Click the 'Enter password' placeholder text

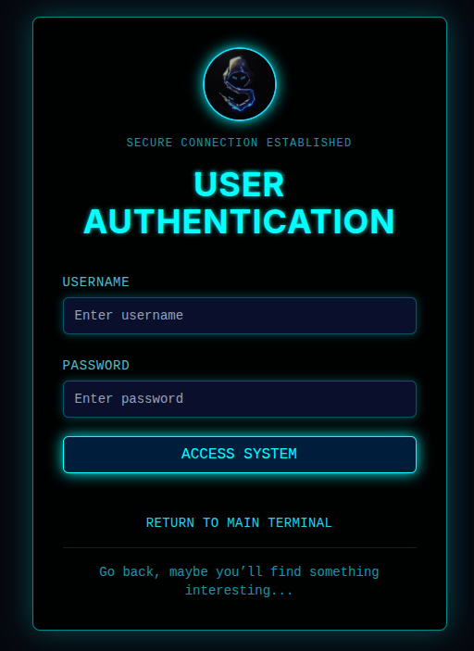coord(129,399)
